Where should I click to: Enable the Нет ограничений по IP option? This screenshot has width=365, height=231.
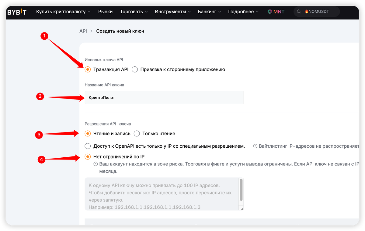88,157
